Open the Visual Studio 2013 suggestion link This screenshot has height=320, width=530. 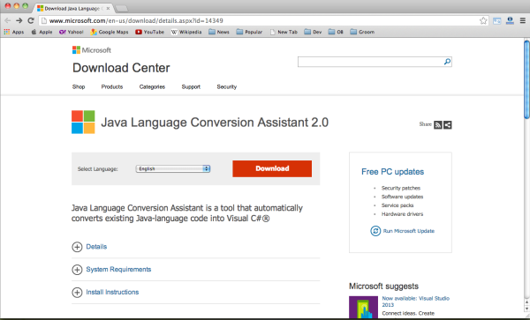[415, 301]
